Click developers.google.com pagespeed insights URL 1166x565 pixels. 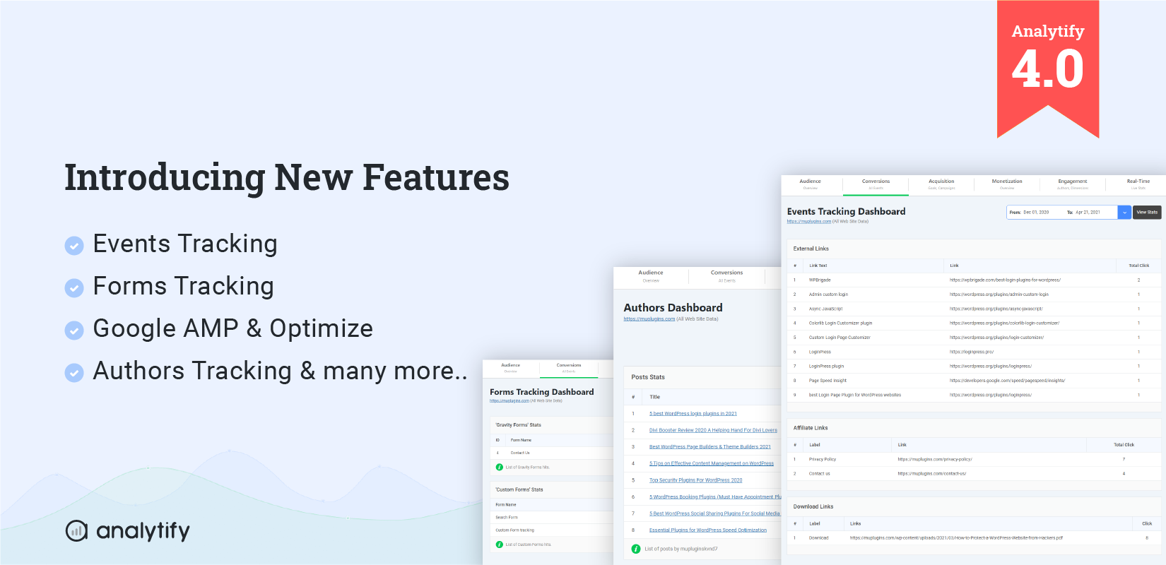(1007, 381)
